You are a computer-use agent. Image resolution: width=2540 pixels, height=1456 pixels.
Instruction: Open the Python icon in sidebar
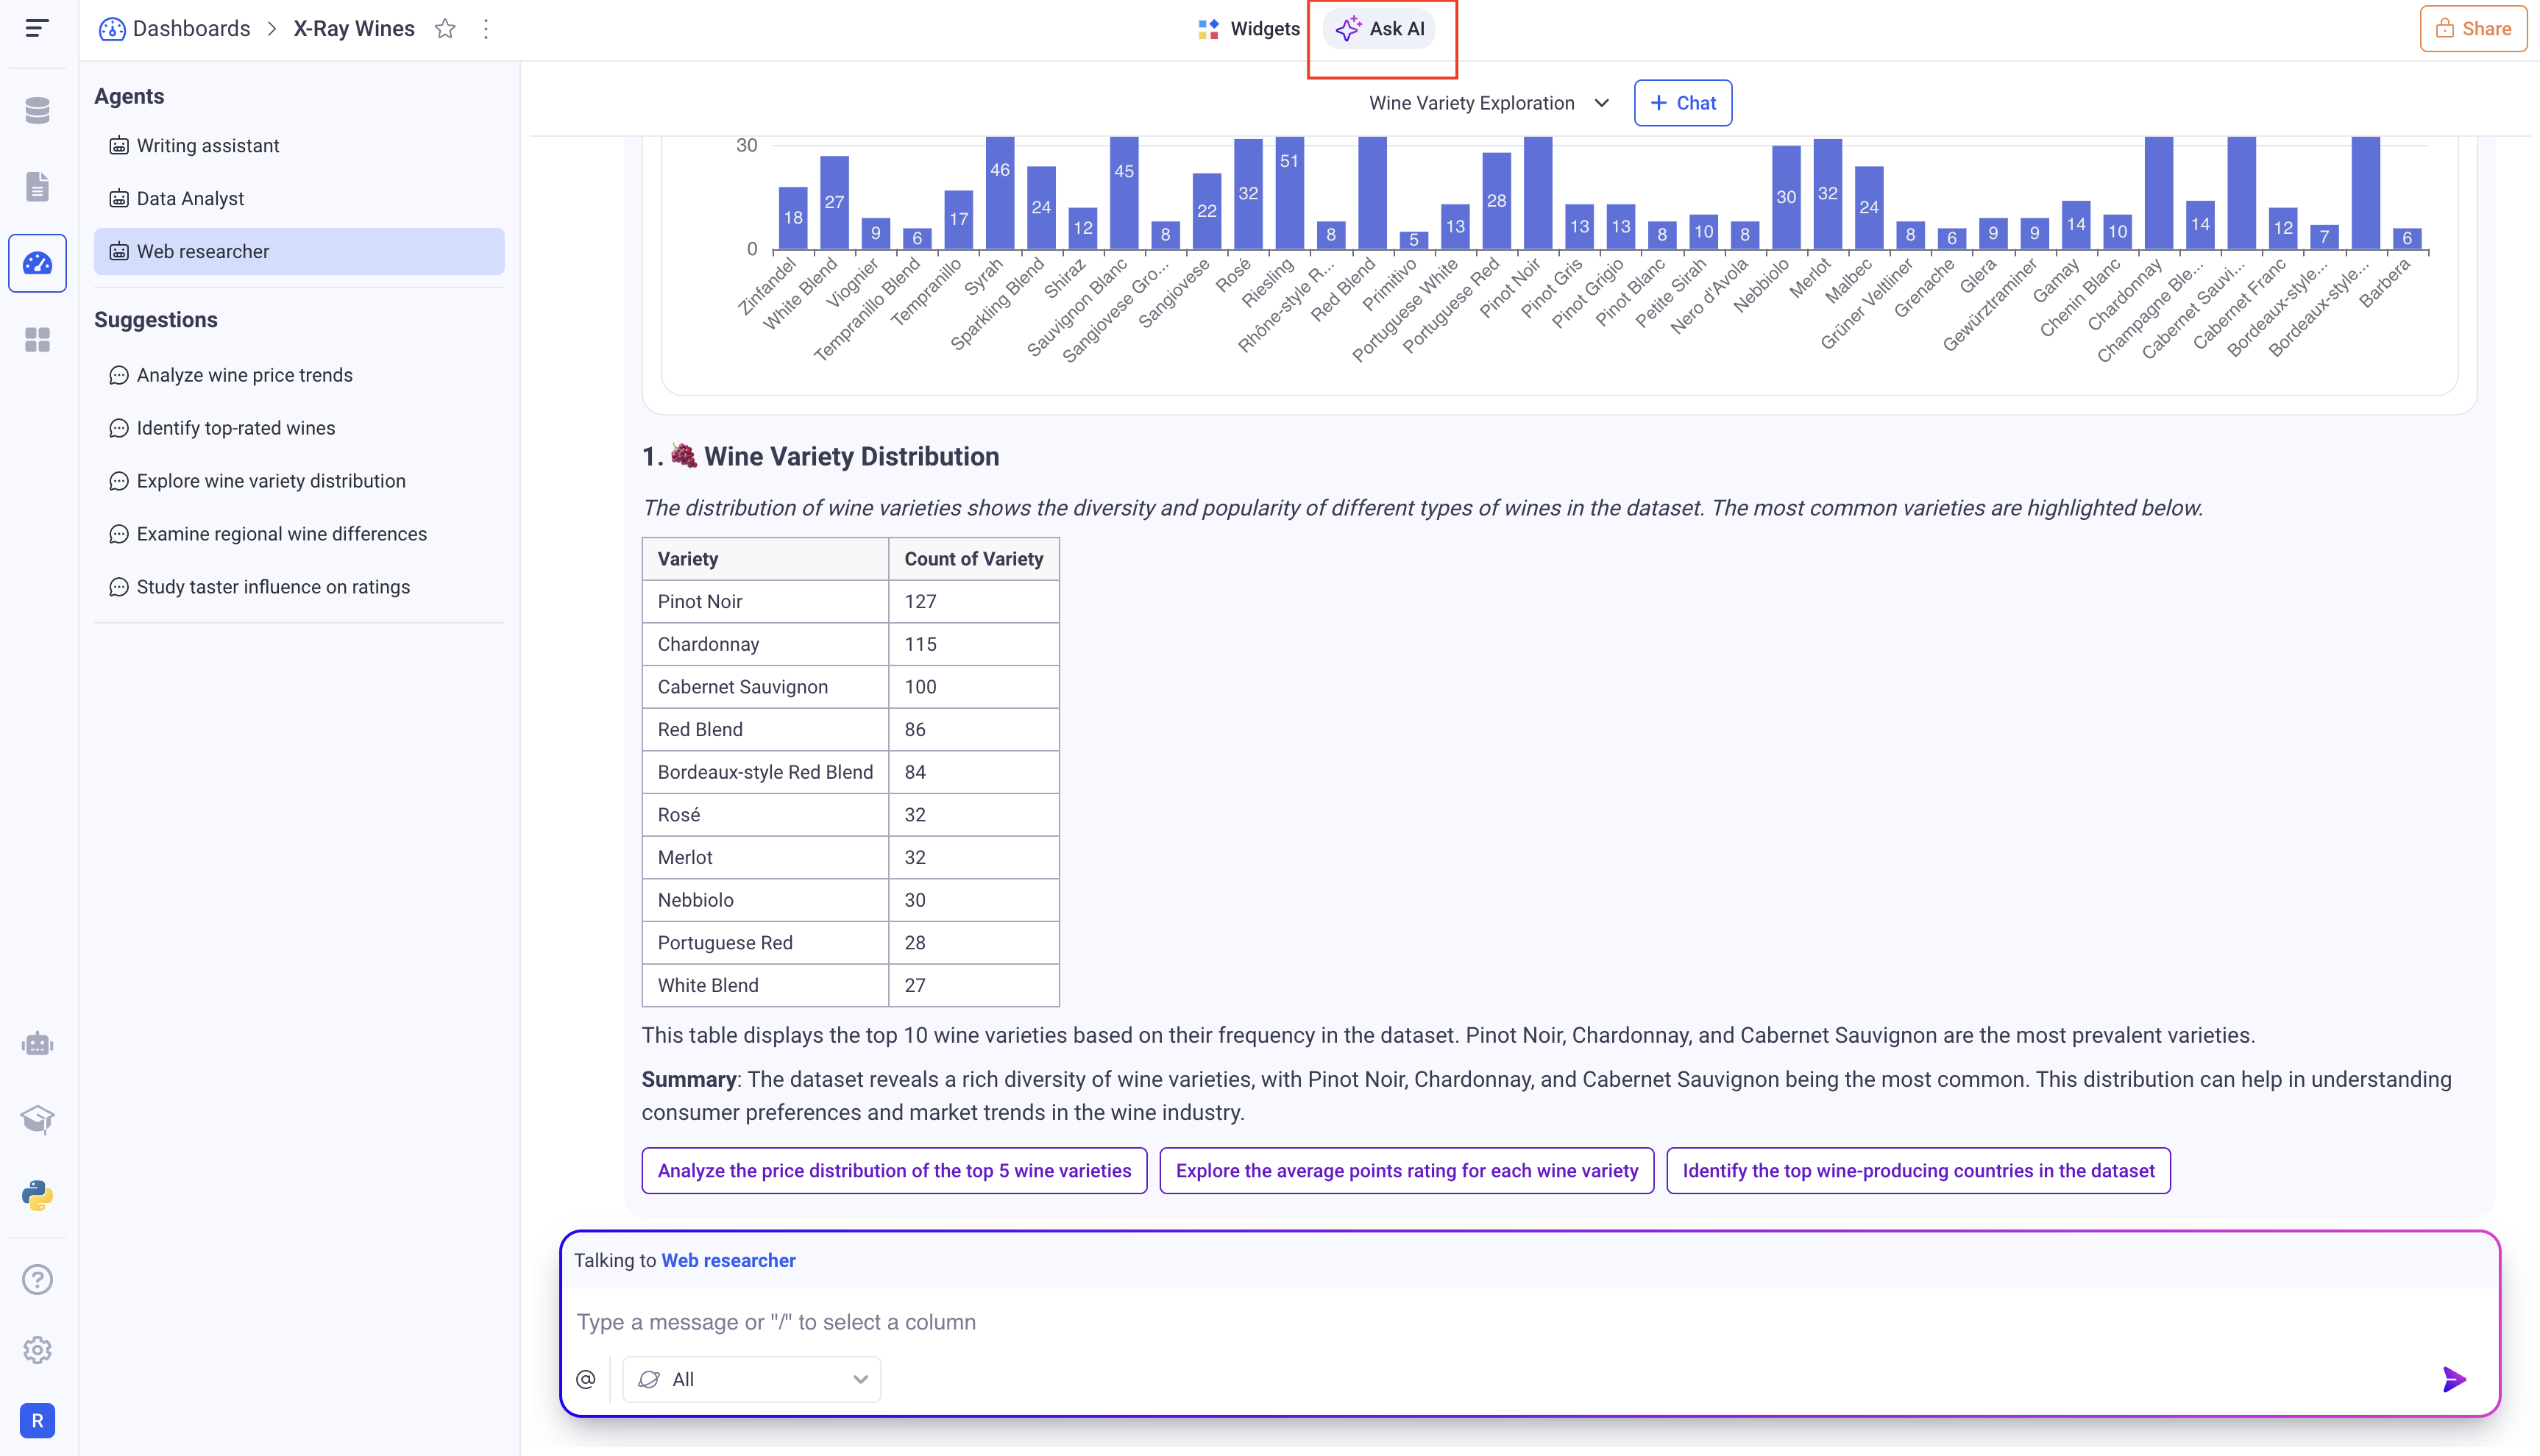[37, 1195]
